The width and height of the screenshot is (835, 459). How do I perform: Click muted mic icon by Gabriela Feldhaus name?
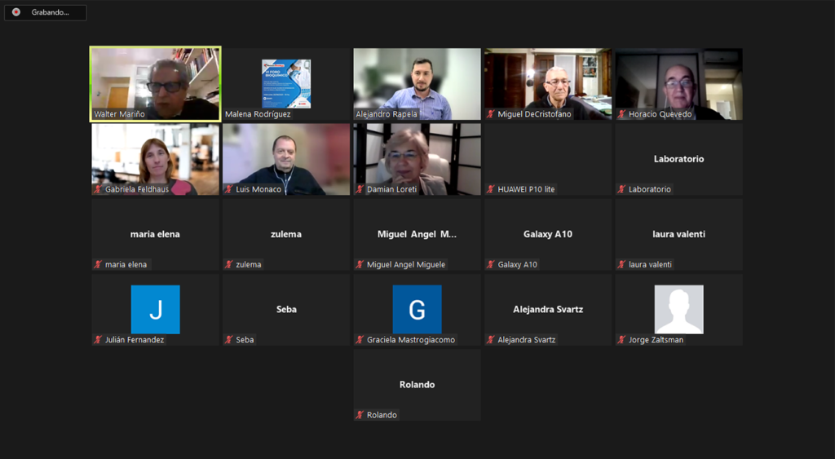[x=98, y=189]
